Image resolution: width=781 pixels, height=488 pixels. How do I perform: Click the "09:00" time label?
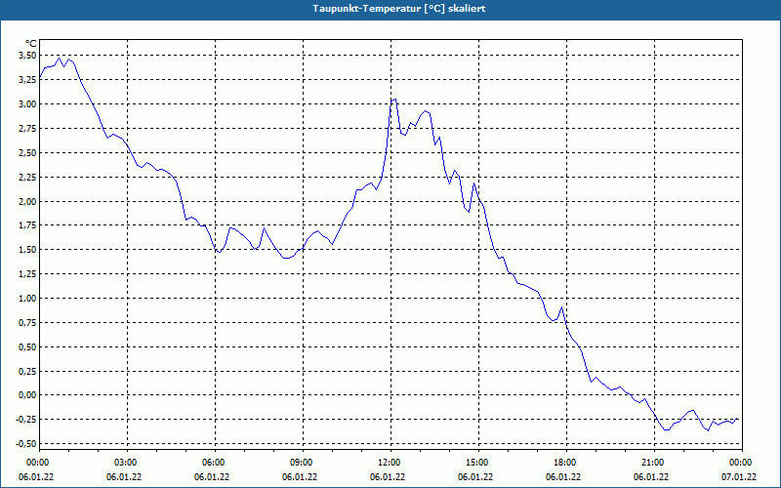pos(303,463)
